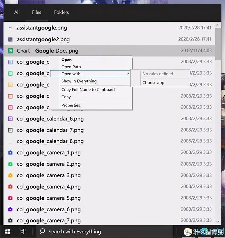
Task: Switch to the Folders tab
Action: coord(61,12)
